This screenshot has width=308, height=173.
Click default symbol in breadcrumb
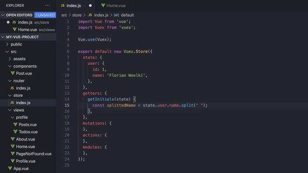coord(127,15)
